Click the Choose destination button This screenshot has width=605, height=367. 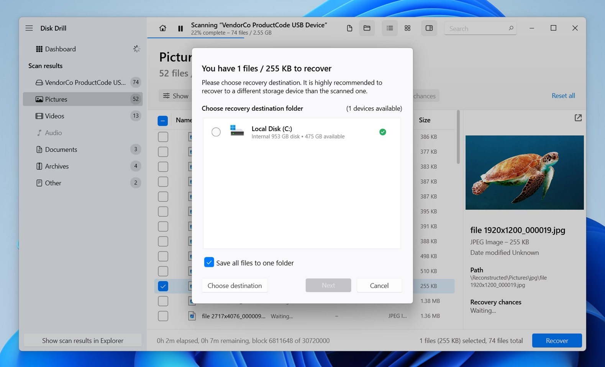234,285
